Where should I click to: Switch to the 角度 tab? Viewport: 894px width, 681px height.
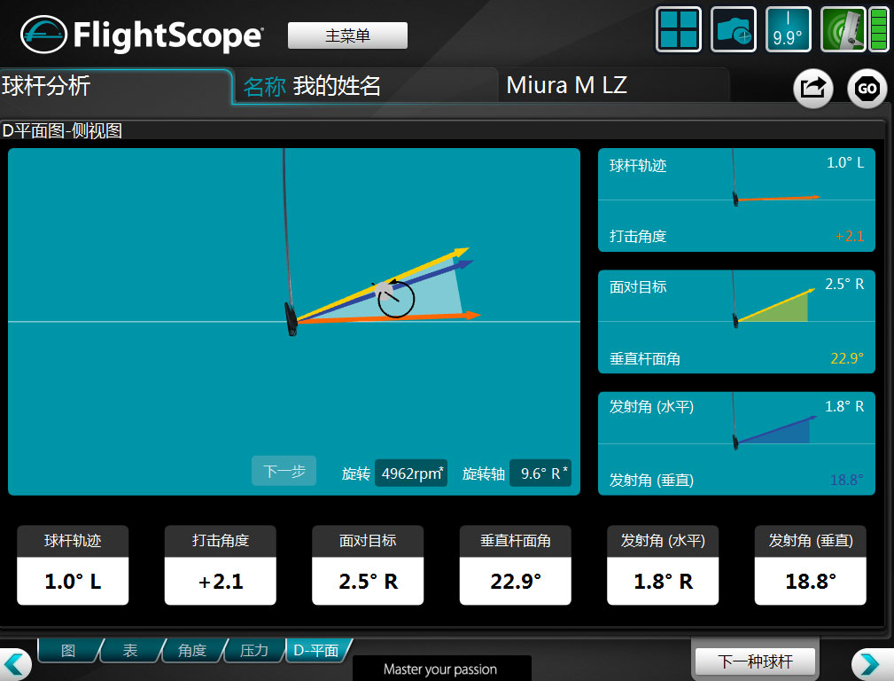click(192, 650)
